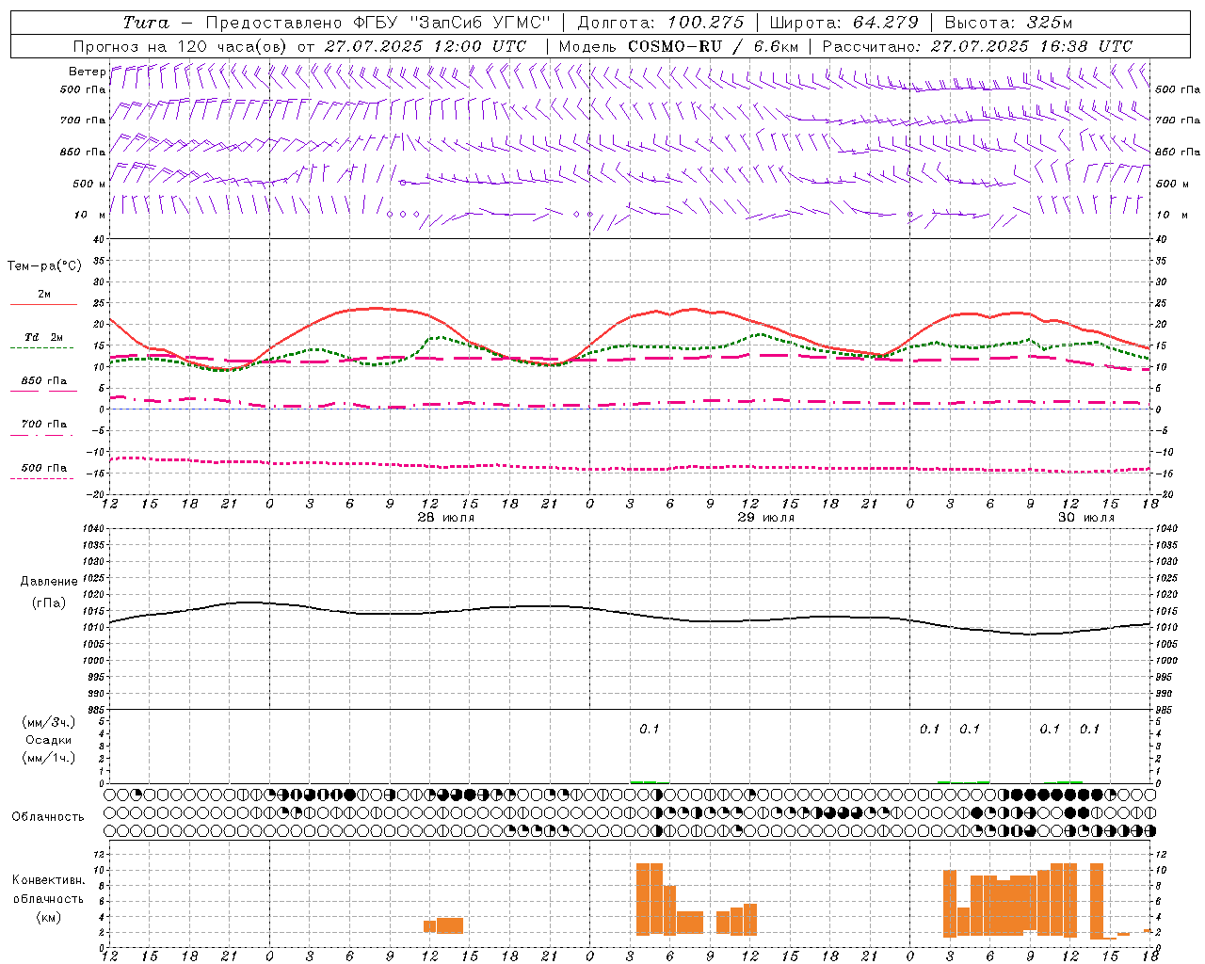Click the "700 гПа" dash-dot legend line sample

(x=41, y=435)
